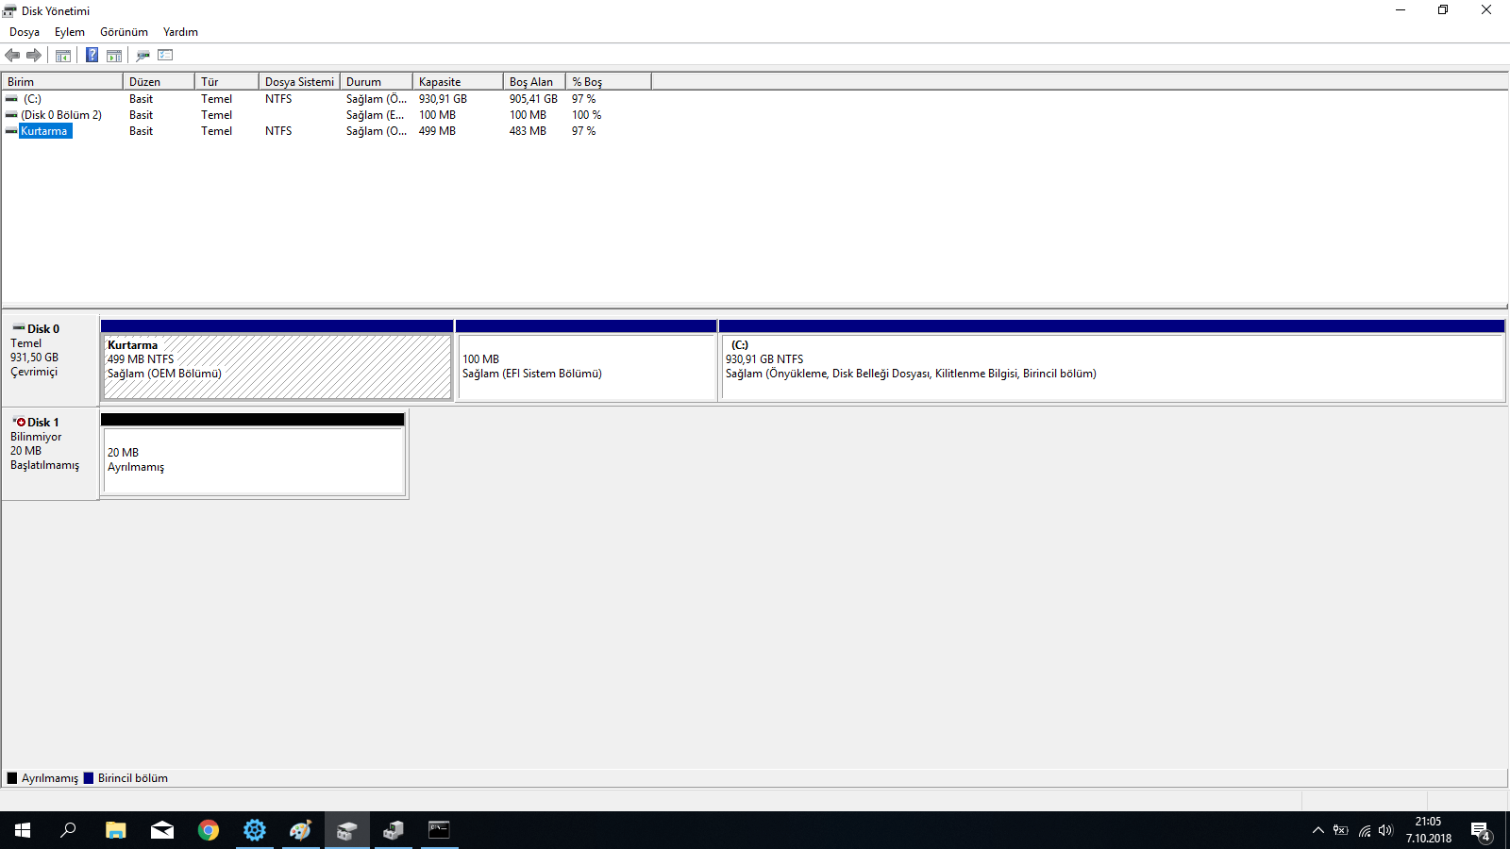Click the red error icon next to Disk 1
The width and height of the screenshot is (1510, 849).
point(20,422)
